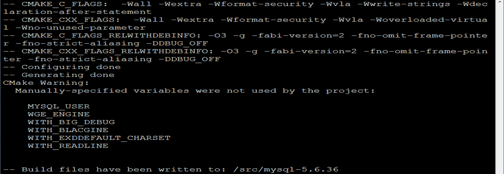
Task: Click 'Build files have been written' text
Action: [111, 169]
